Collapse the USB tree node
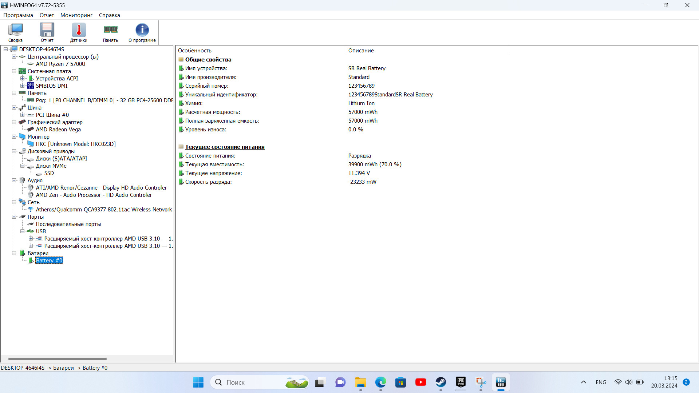The width and height of the screenshot is (699, 393). (22, 231)
